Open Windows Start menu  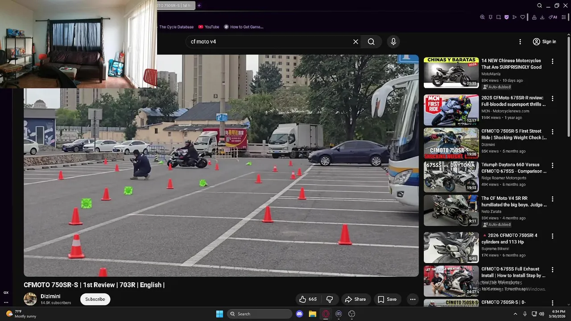(x=219, y=314)
